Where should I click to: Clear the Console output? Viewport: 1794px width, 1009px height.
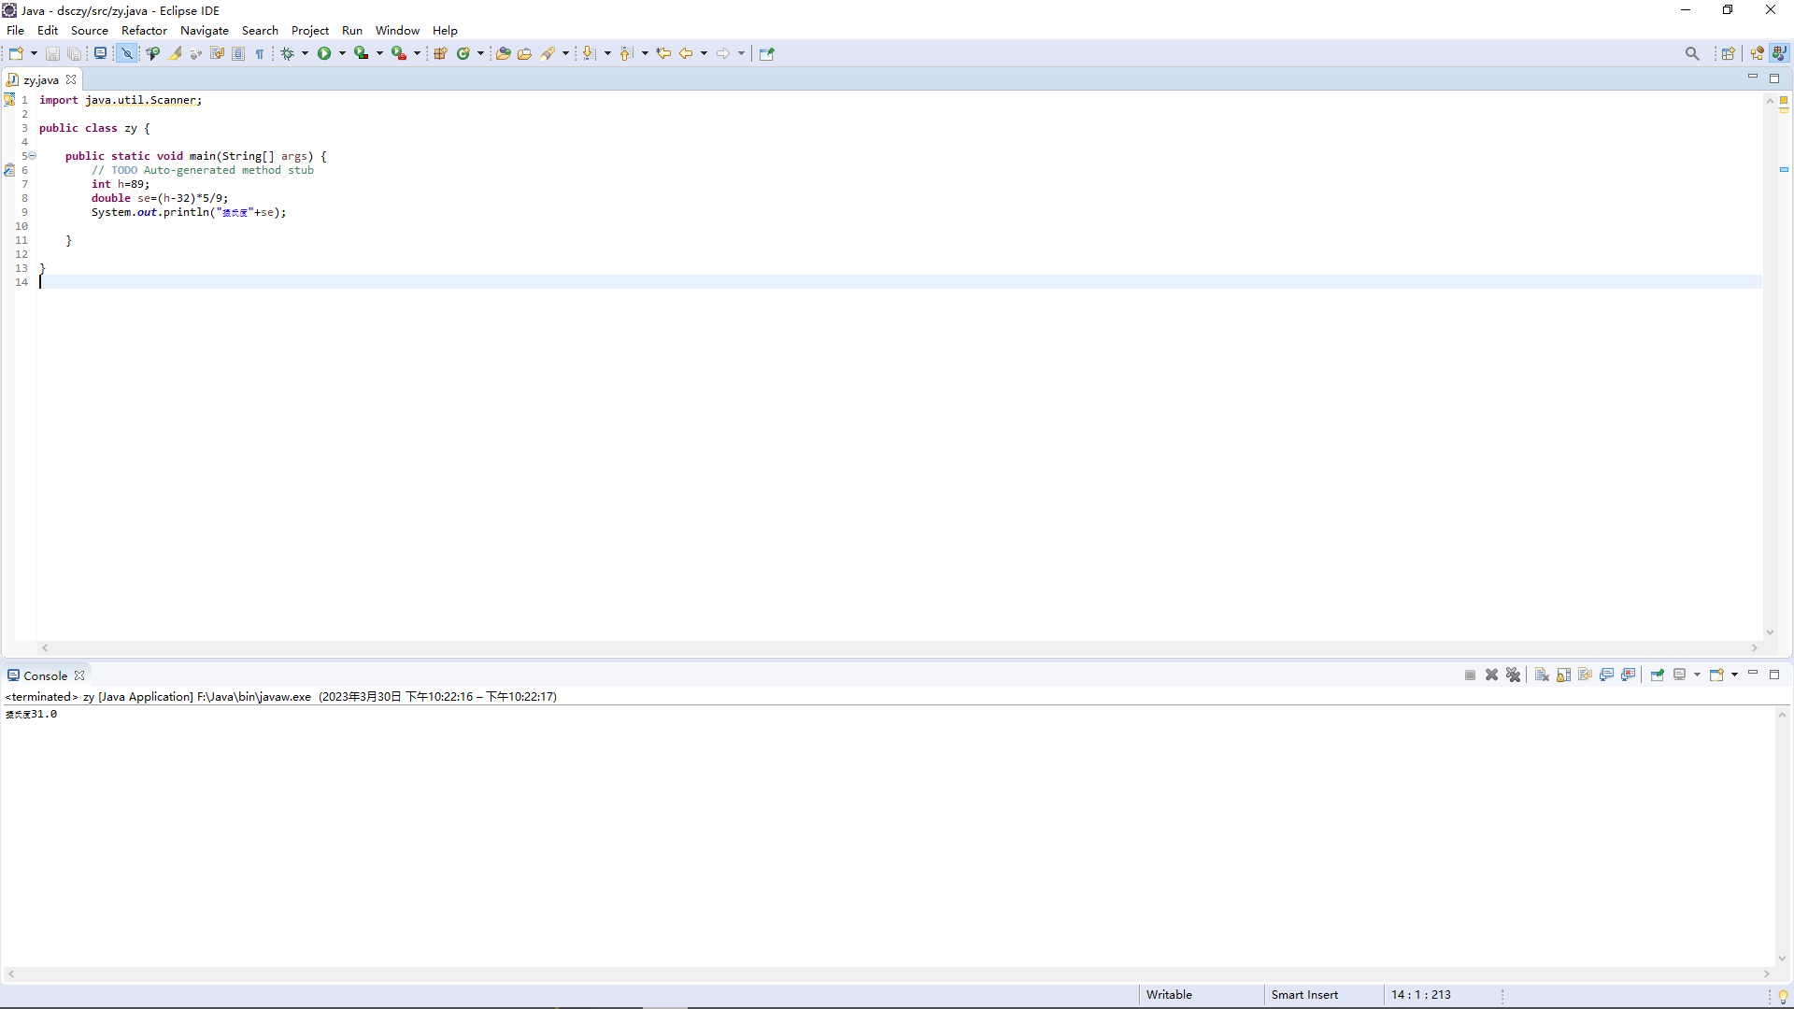pos(1542,675)
